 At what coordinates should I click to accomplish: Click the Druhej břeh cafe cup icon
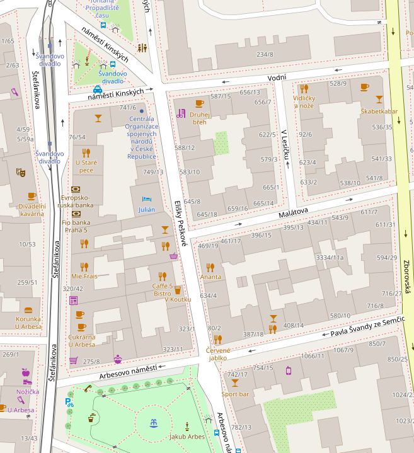(x=199, y=103)
